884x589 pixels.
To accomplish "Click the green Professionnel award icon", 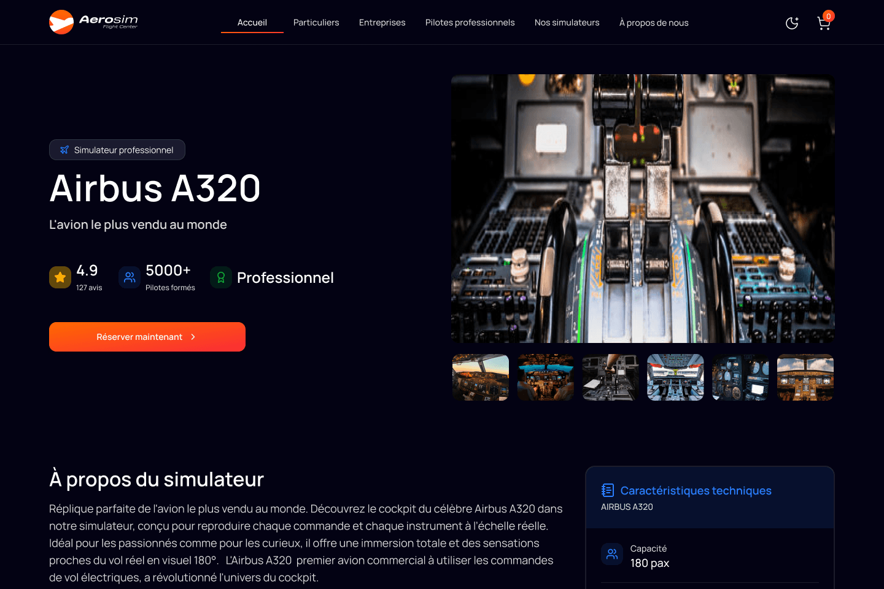I will click(x=221, y=277).
